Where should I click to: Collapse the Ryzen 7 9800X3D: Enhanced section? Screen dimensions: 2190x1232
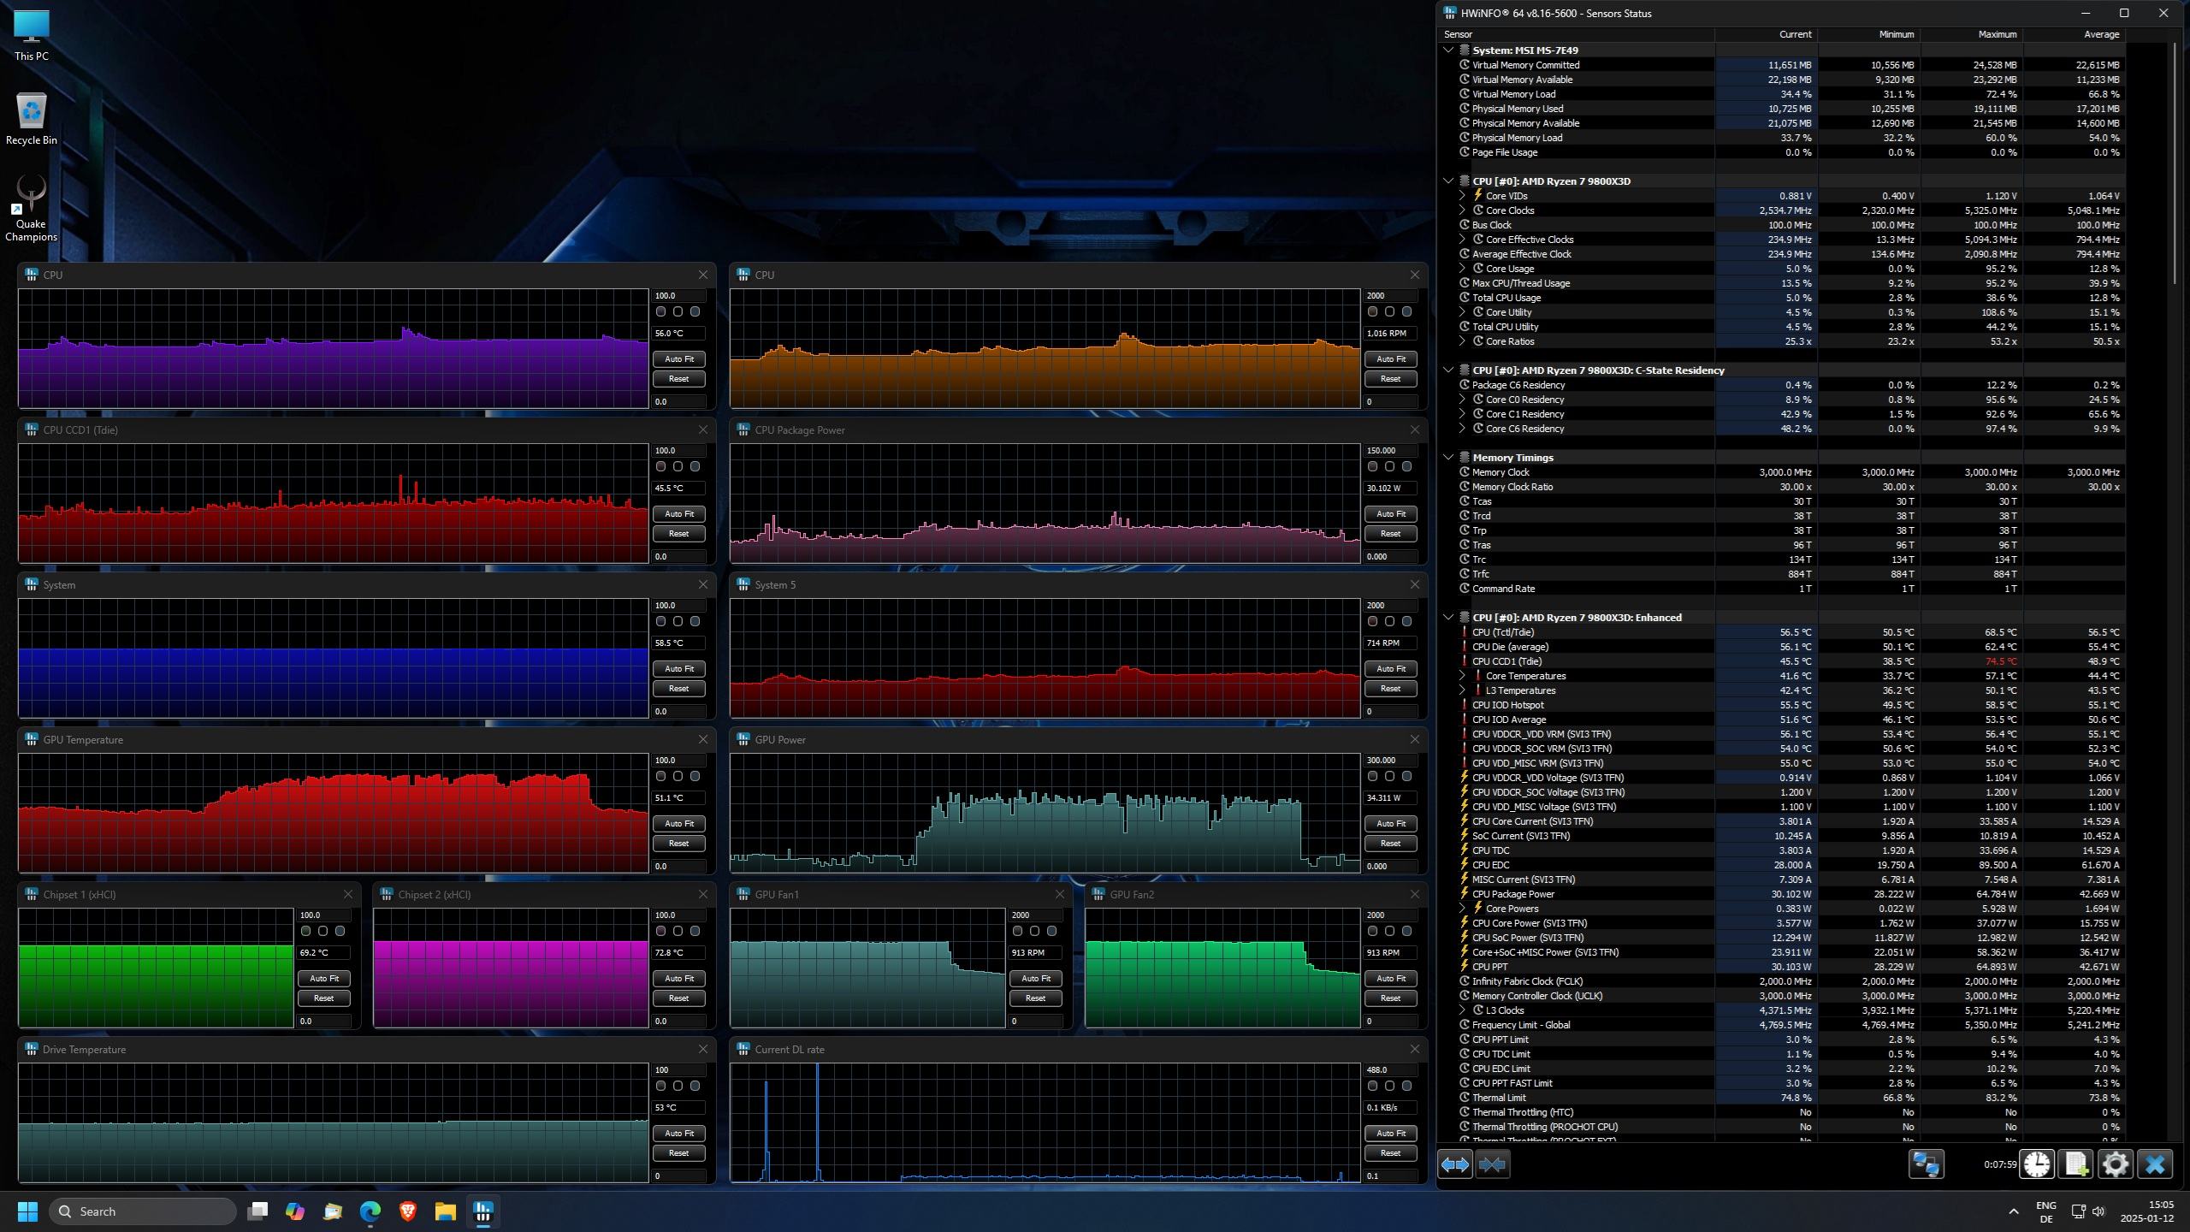click(1448, 617)
